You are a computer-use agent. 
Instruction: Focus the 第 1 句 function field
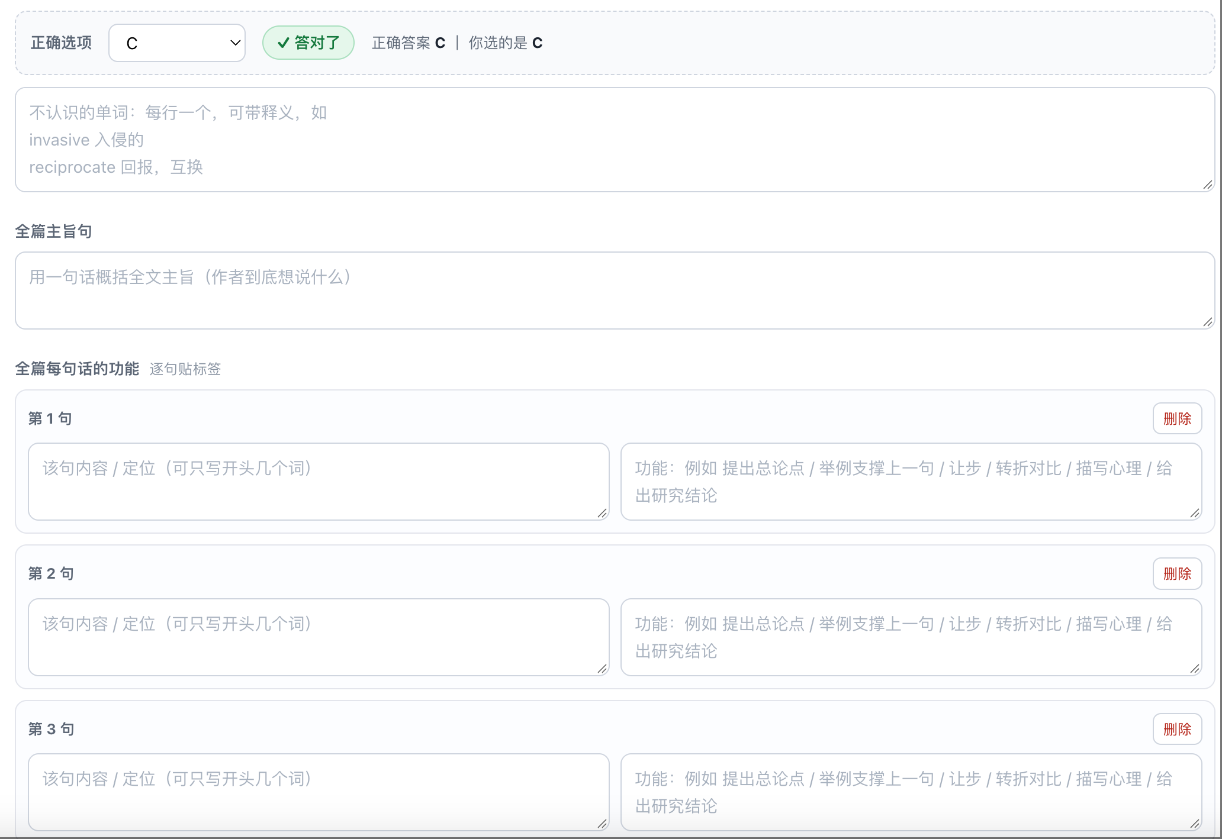pos(911,482)
